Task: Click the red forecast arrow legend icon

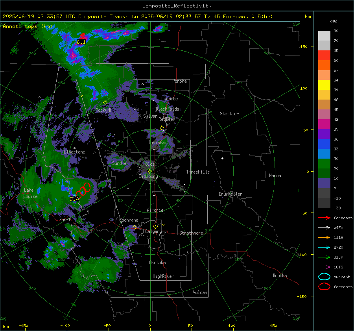Action: [x=324, y=218]
